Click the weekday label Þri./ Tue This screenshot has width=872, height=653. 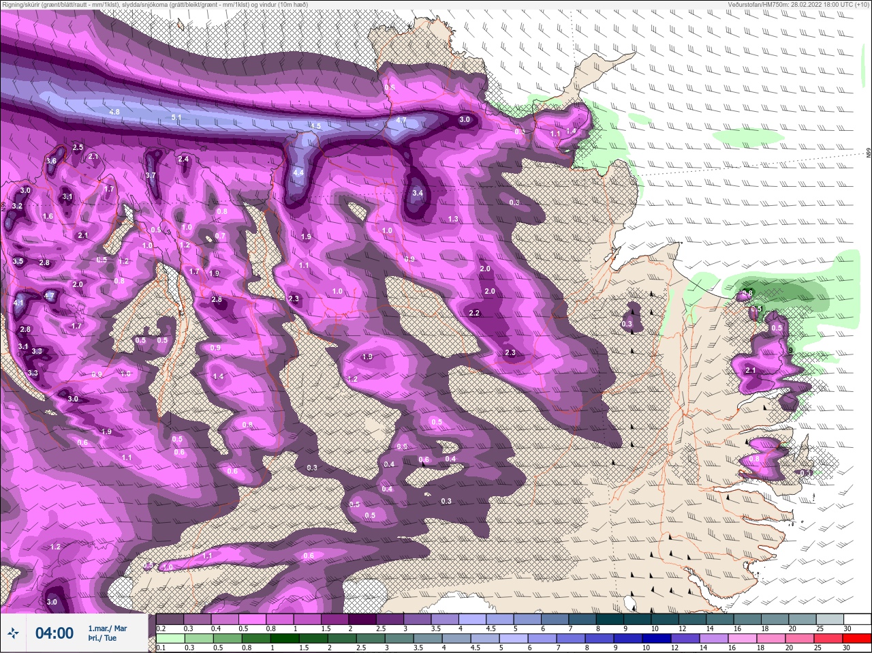[102, 638]
